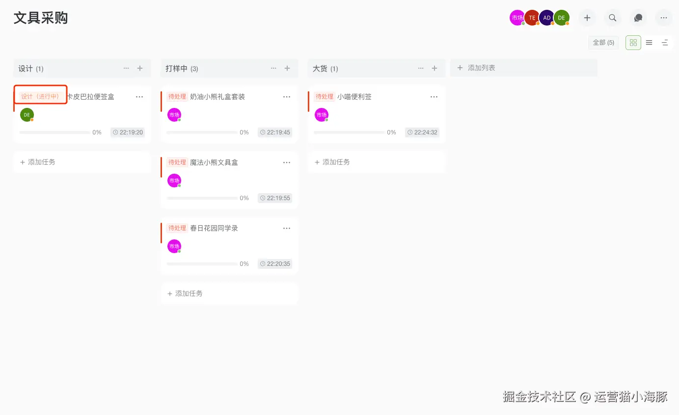Open the 设计 column more menu
This screenshot has height=415, width=679.
tap(126, 68)
